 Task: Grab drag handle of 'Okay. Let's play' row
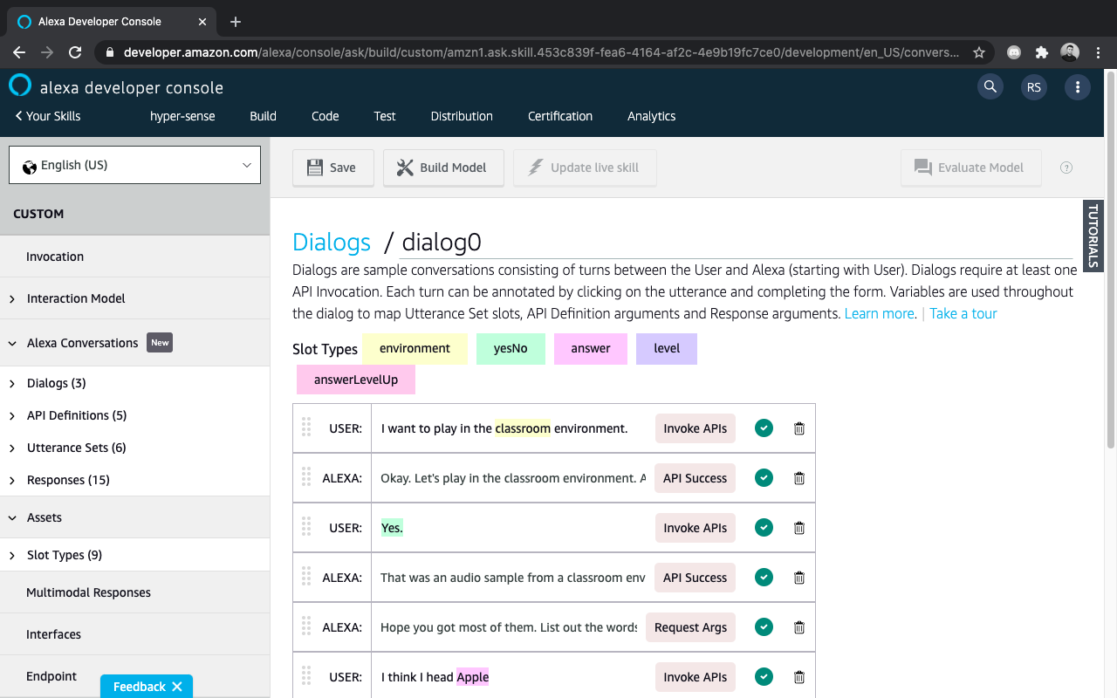(x=306, y=476)
